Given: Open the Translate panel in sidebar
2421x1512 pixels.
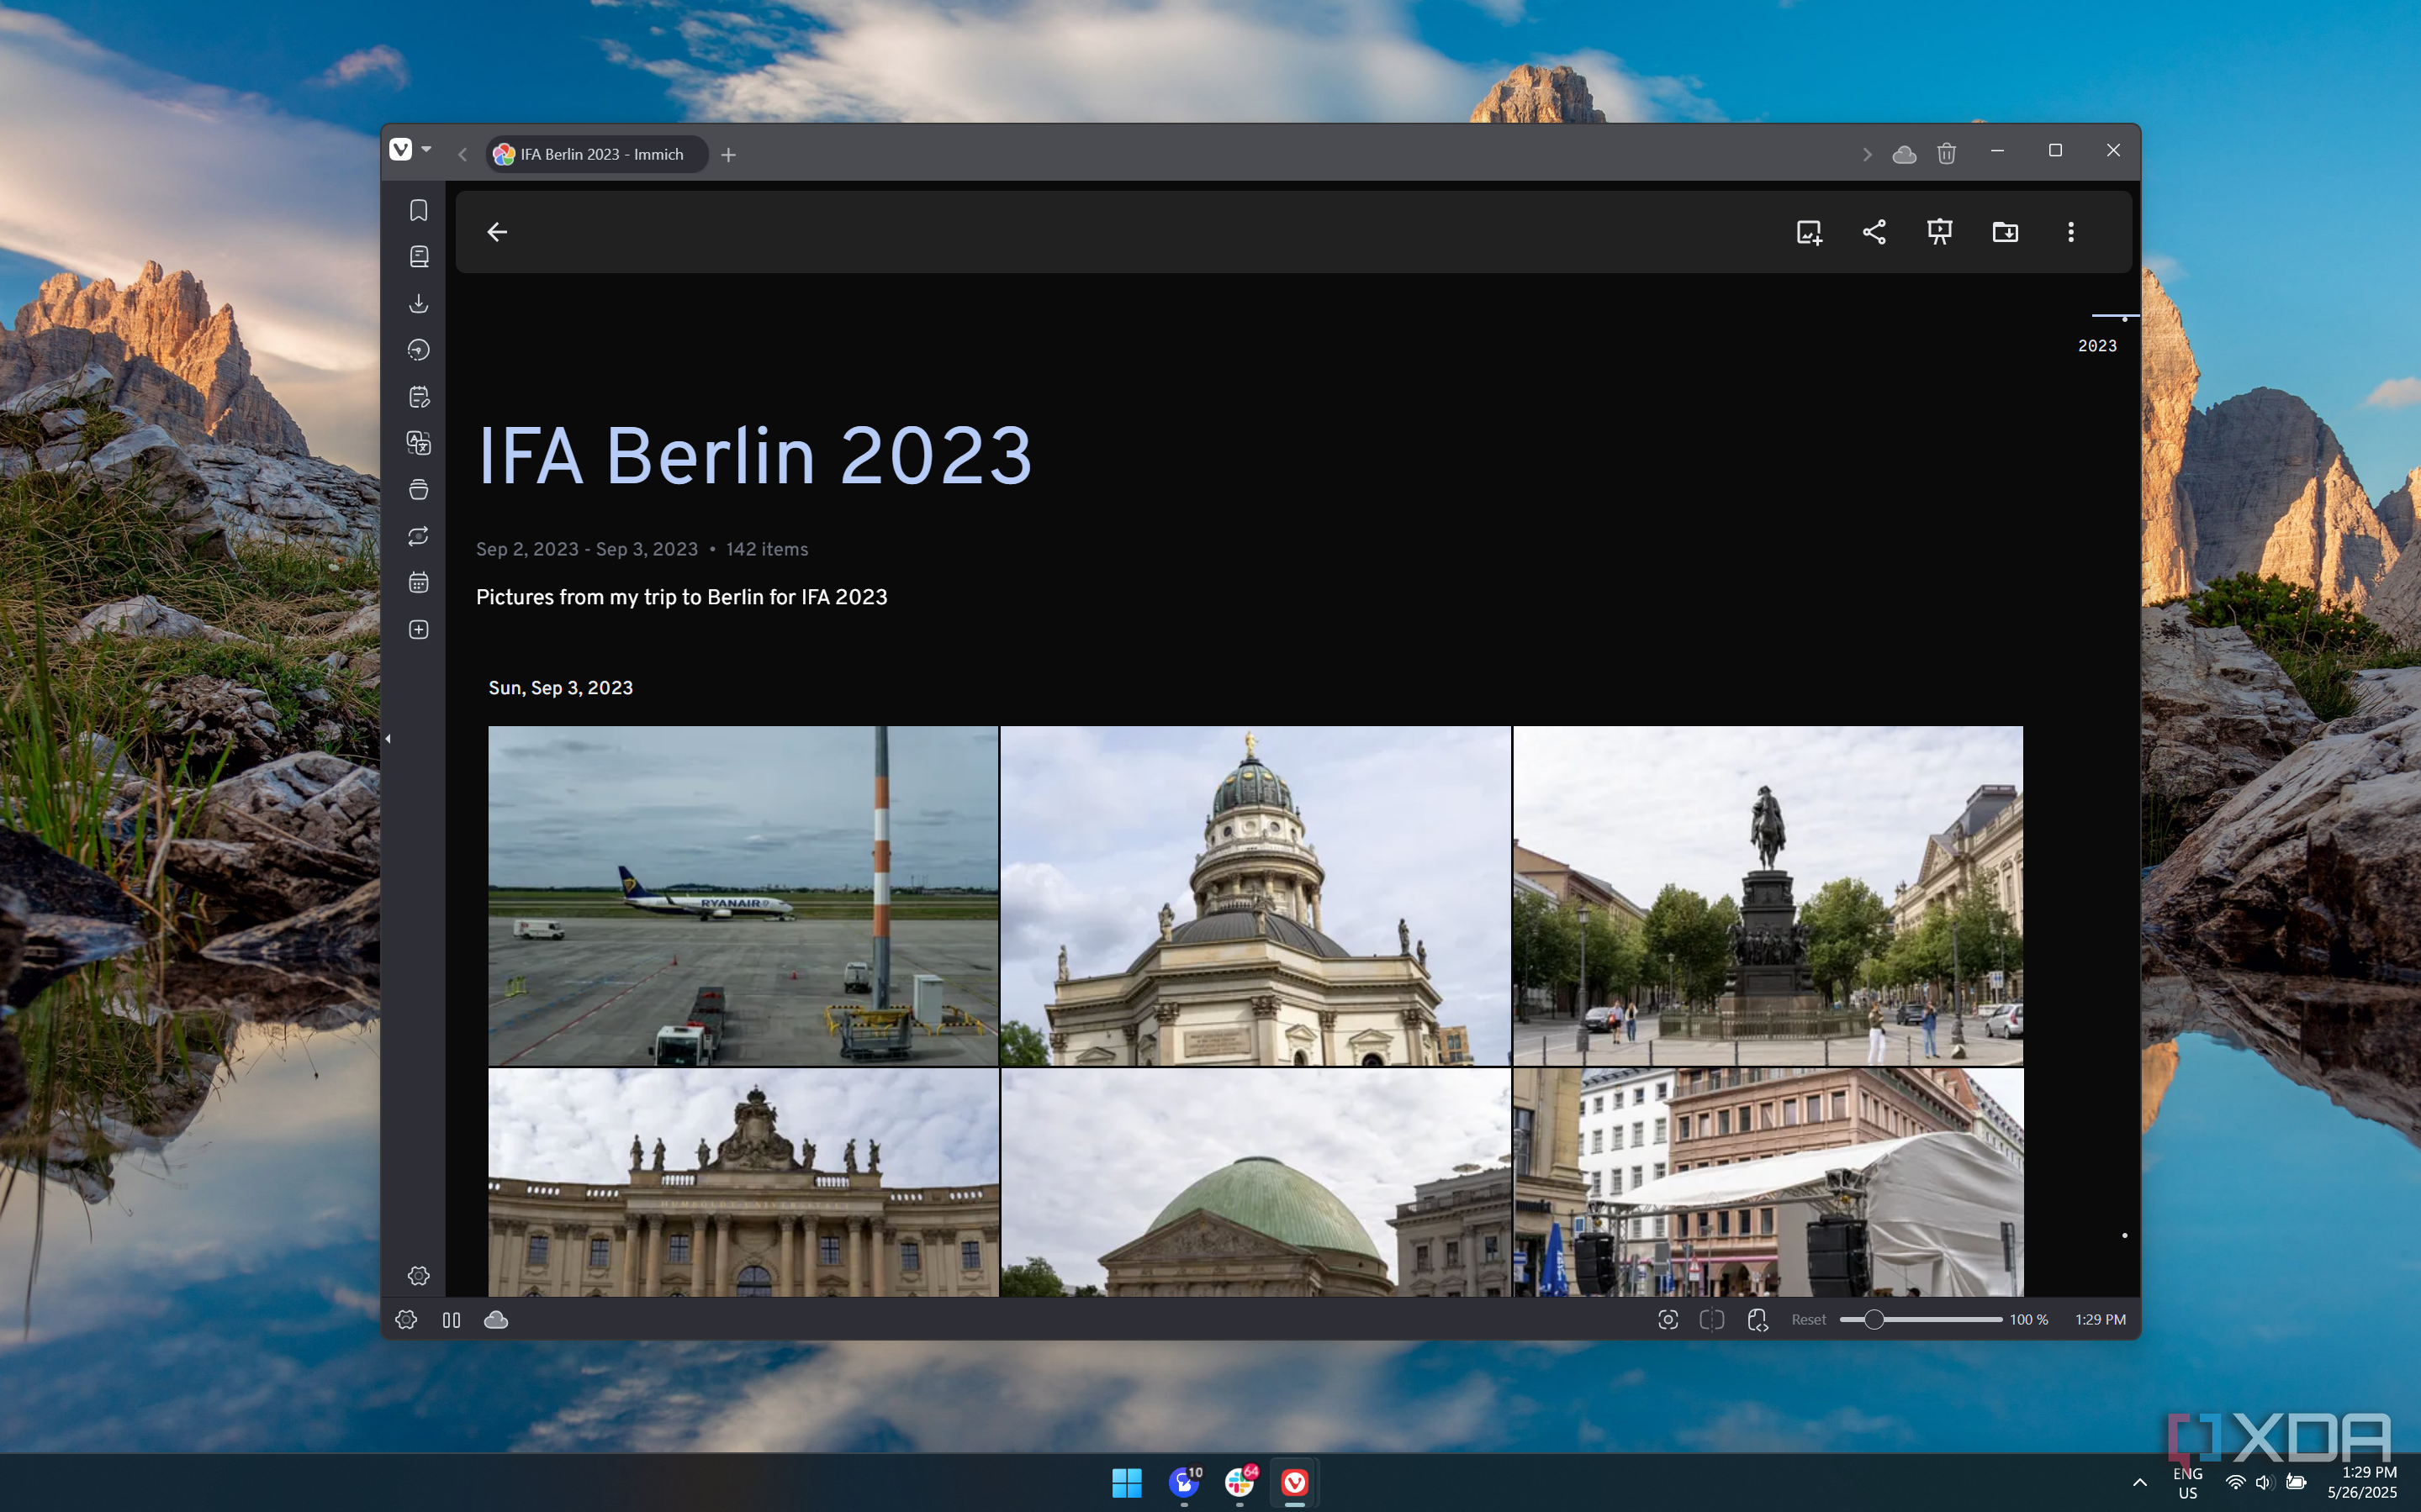Looking at the screenshot, I should point(418,443).
